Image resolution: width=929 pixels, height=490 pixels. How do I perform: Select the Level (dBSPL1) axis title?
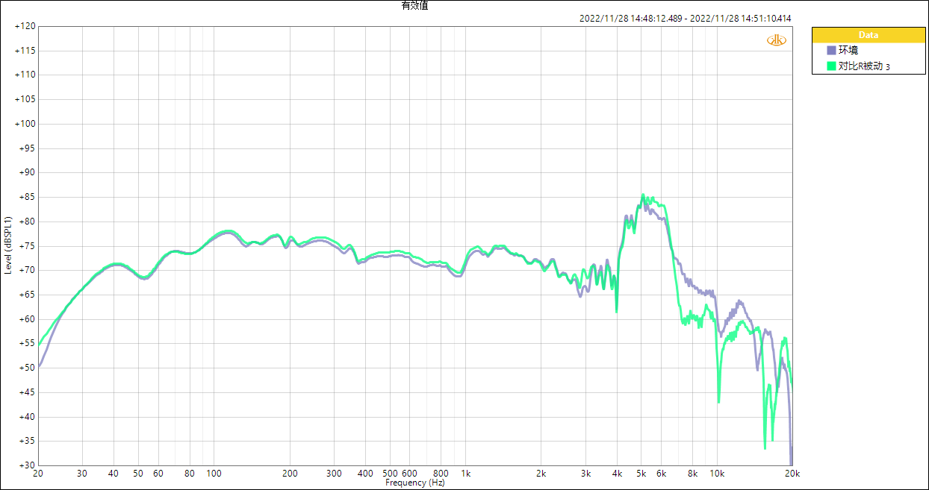pos(8,245)
